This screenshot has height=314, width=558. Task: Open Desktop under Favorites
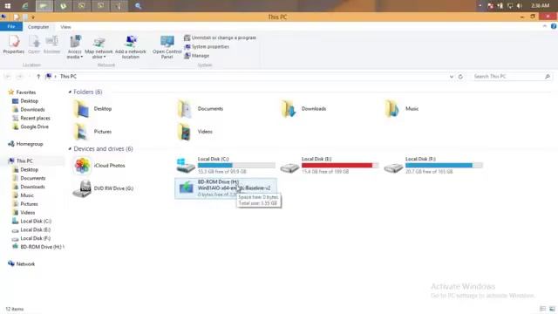29,101
